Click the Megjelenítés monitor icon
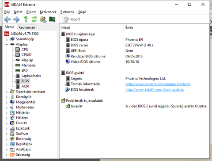Viewport: 212px width, 161px height. pos(12,102)
